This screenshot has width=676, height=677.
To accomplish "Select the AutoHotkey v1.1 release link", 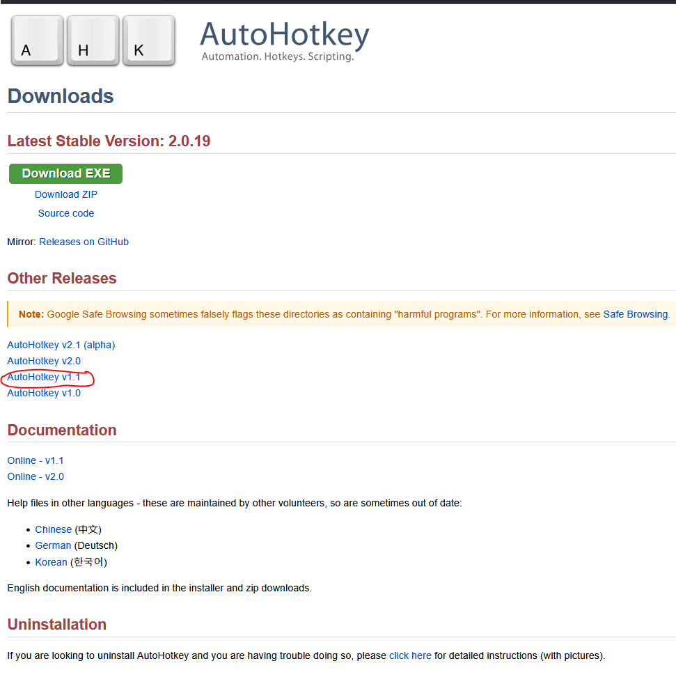I will pyautogui.click(x=44, y=377).
